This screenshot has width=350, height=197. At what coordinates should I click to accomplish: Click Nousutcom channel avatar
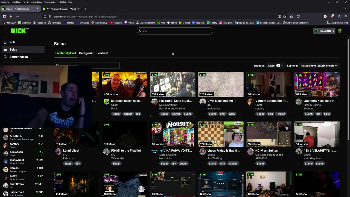(154, 152)
